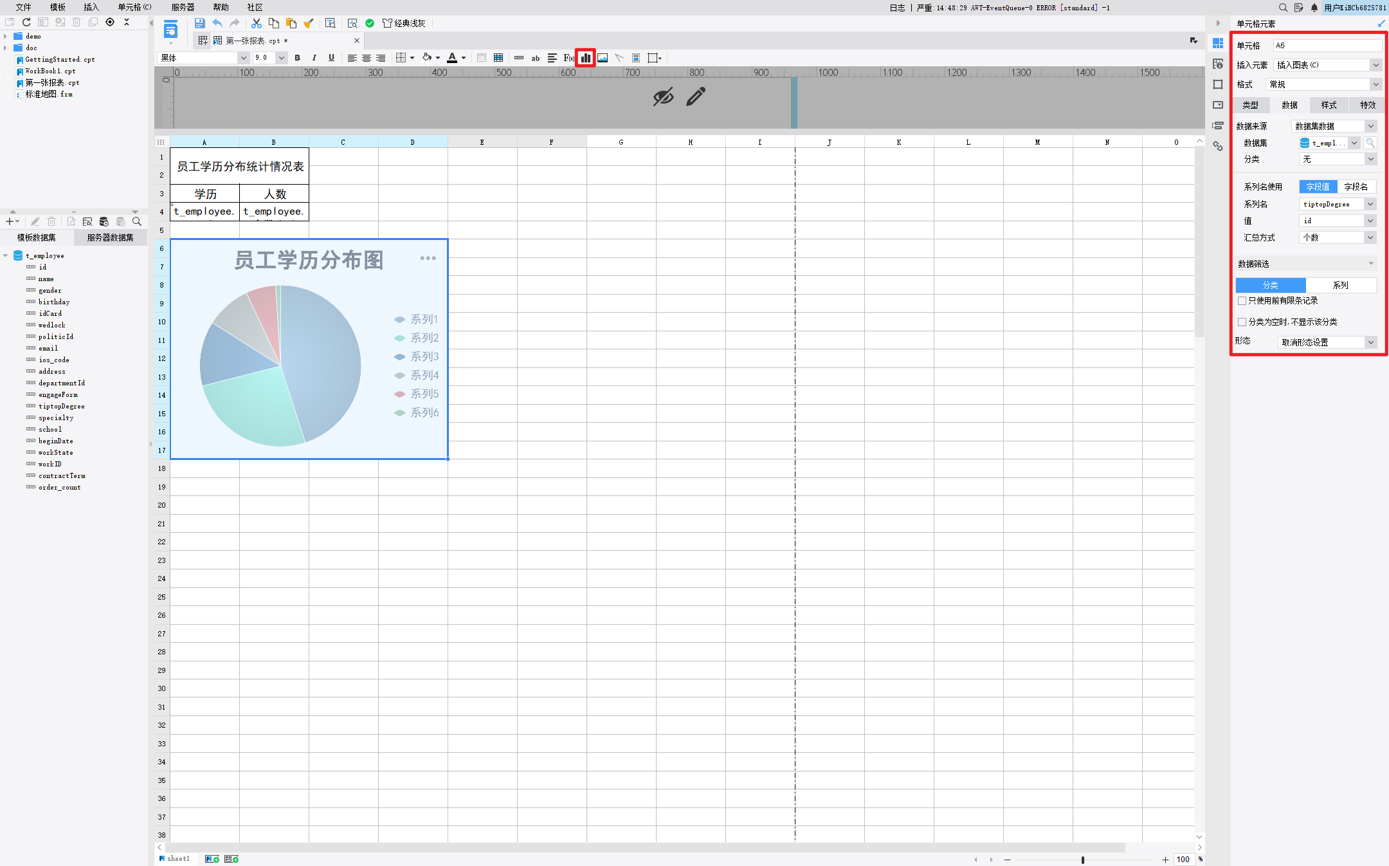Image resolution: width=1389 pixels, height=866 pixels.
Task: Click the Format Painter brush icon
Action: point(309,23)
